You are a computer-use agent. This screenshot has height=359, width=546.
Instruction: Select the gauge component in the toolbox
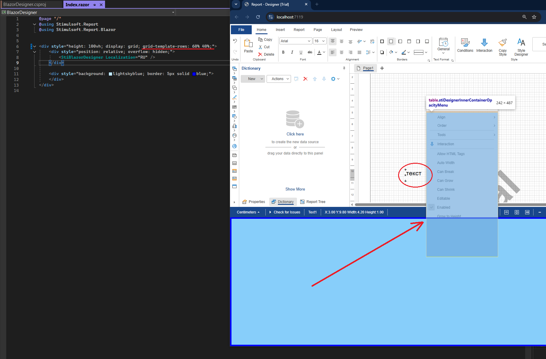click(x=234, y=135)
